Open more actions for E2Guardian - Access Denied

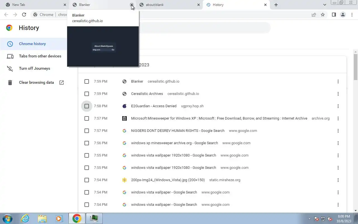point(338,106)
